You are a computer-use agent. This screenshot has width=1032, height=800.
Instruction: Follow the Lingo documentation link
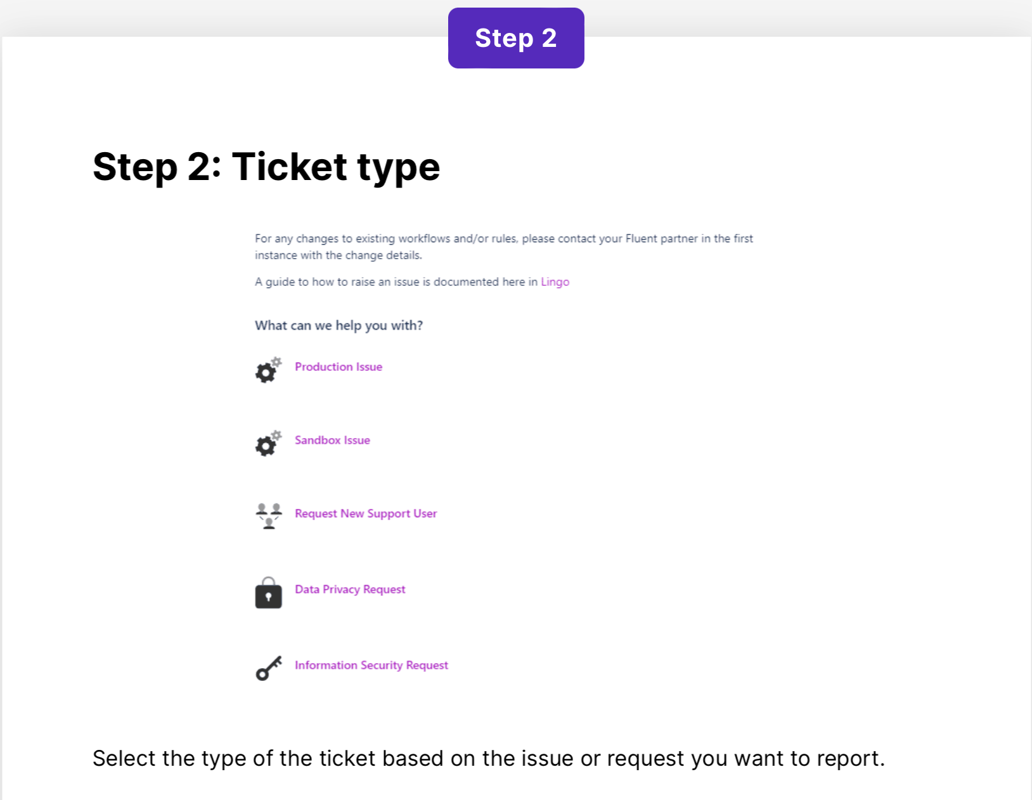pos(555,282)
